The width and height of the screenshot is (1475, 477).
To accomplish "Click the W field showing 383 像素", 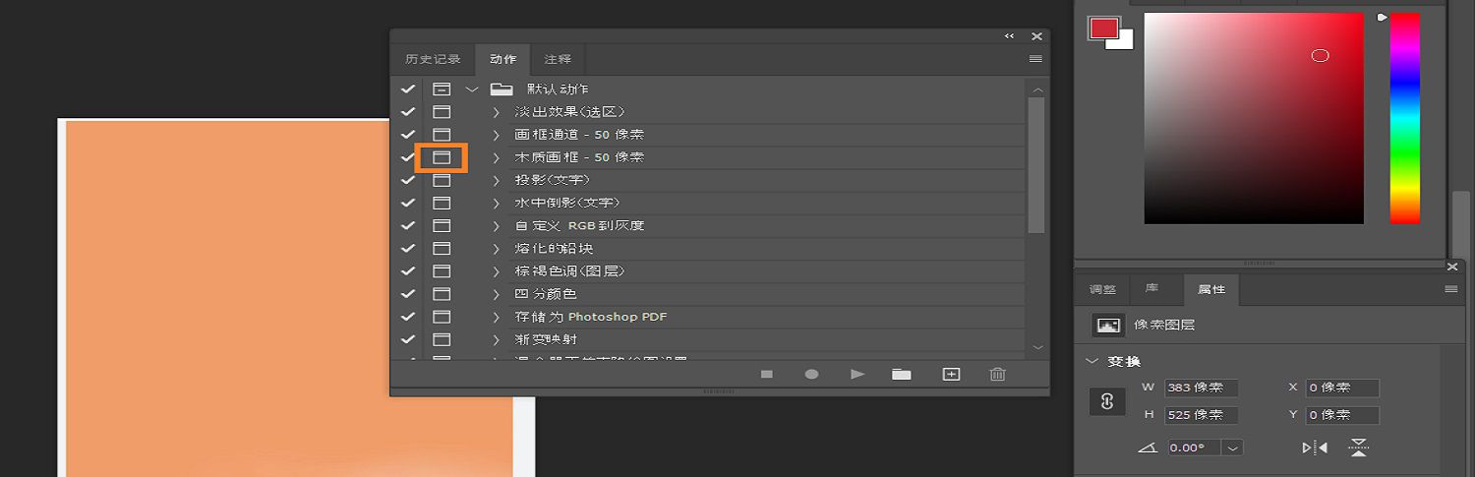I will click(1202, 388).
